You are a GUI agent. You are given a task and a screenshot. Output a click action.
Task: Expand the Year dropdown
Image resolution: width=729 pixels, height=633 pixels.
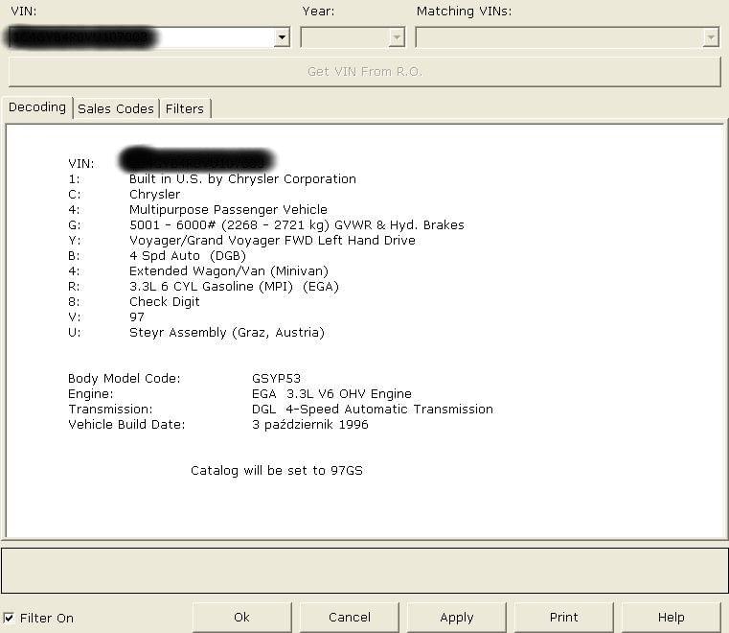(397, 37)
